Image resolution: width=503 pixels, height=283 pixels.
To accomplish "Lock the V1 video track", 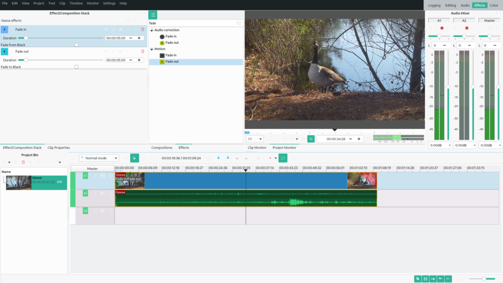I will click(x=110, y=176).
